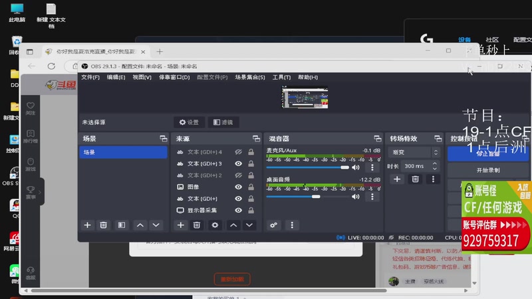Undock the 来源 panel
Screen dimensions: 532x299
[257, 138]
